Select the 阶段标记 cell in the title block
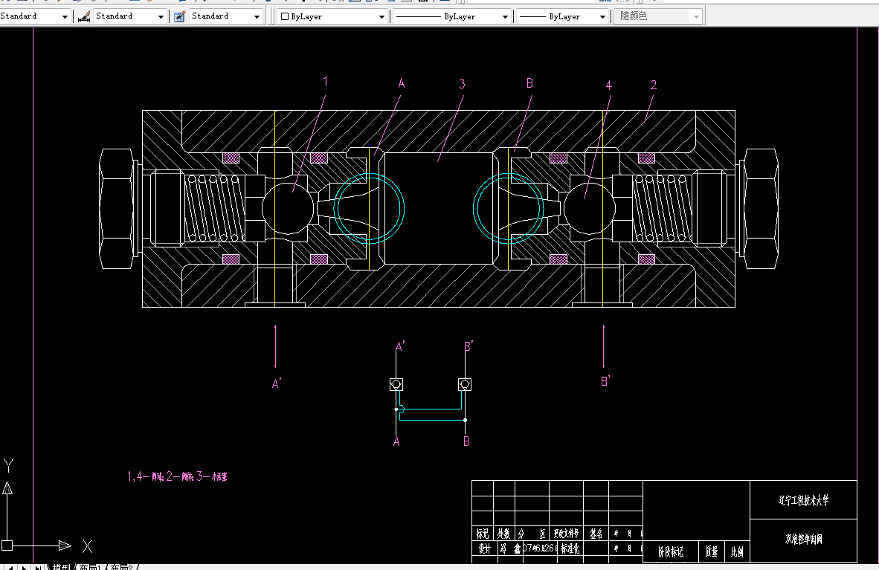The image size is (879, 570). (x=671, y=552)
